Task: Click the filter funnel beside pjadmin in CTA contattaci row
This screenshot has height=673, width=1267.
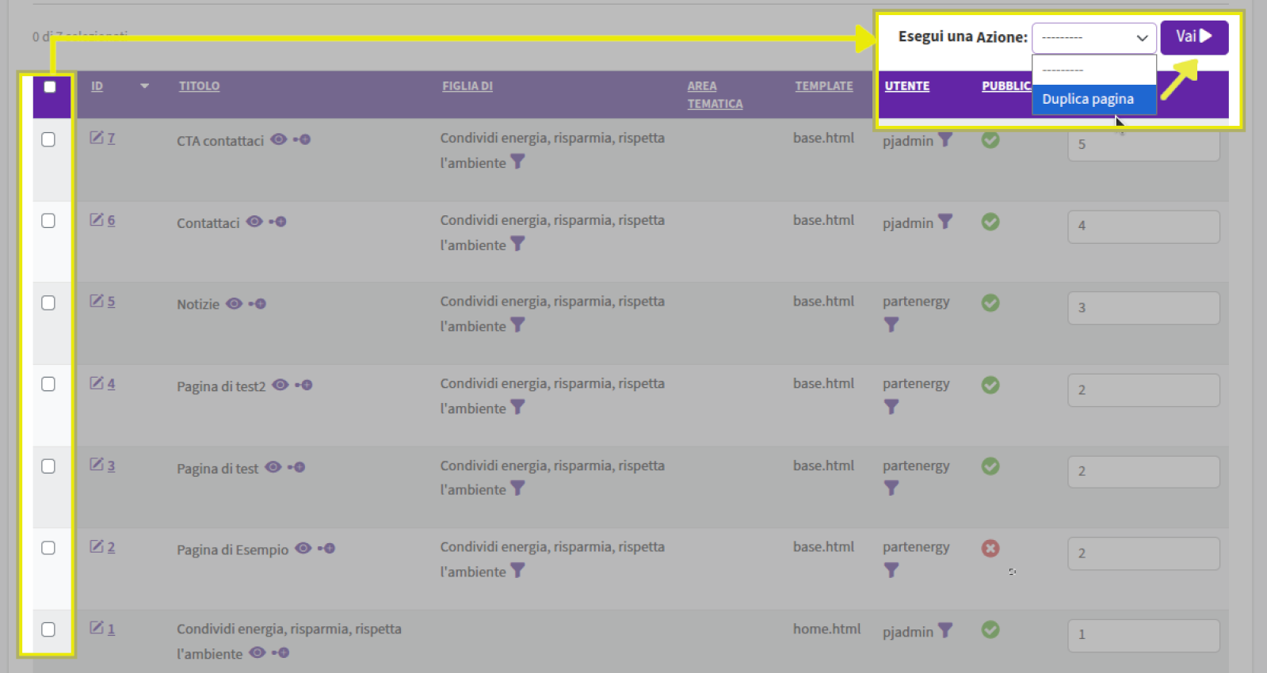Action: coord(945,140)
